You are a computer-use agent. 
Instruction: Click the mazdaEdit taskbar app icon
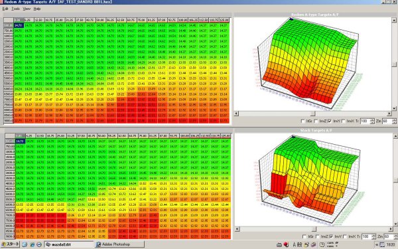click(48, 244)
